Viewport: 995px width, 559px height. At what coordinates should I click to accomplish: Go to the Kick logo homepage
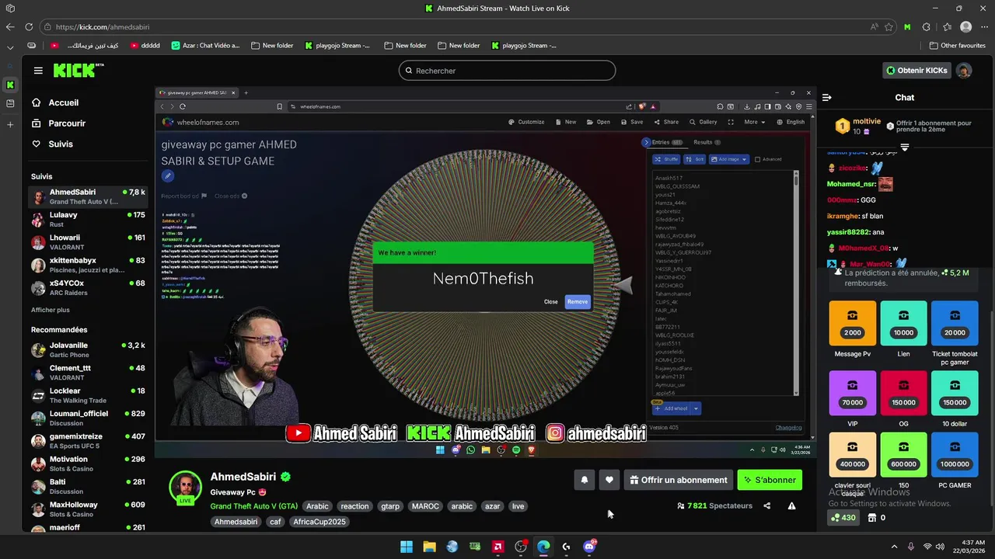78,71
